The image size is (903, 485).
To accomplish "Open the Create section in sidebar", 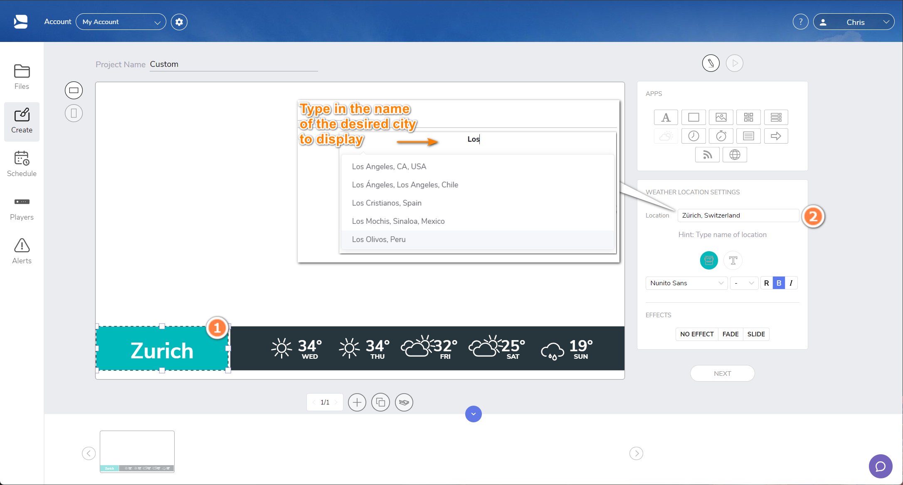I will (22, 121).
